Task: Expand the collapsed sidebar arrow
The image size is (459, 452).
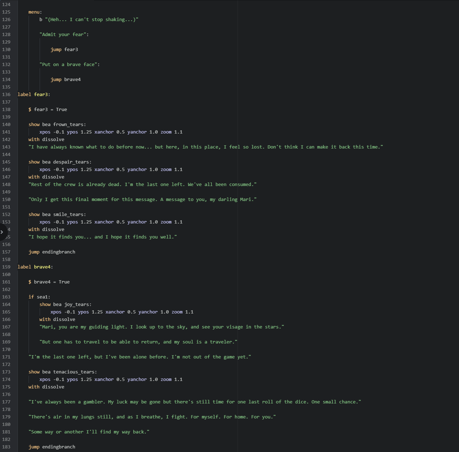Action: (2, 232)
